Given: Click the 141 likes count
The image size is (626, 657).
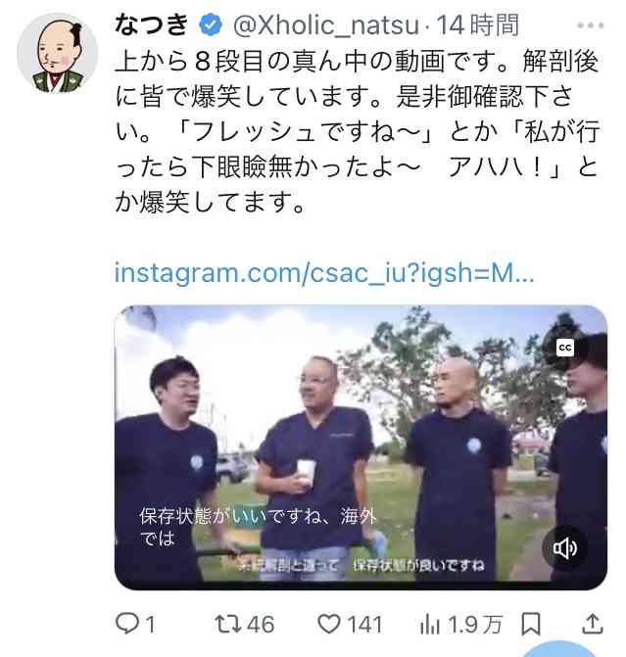Looking at the screenshot, I should [364, 625].
